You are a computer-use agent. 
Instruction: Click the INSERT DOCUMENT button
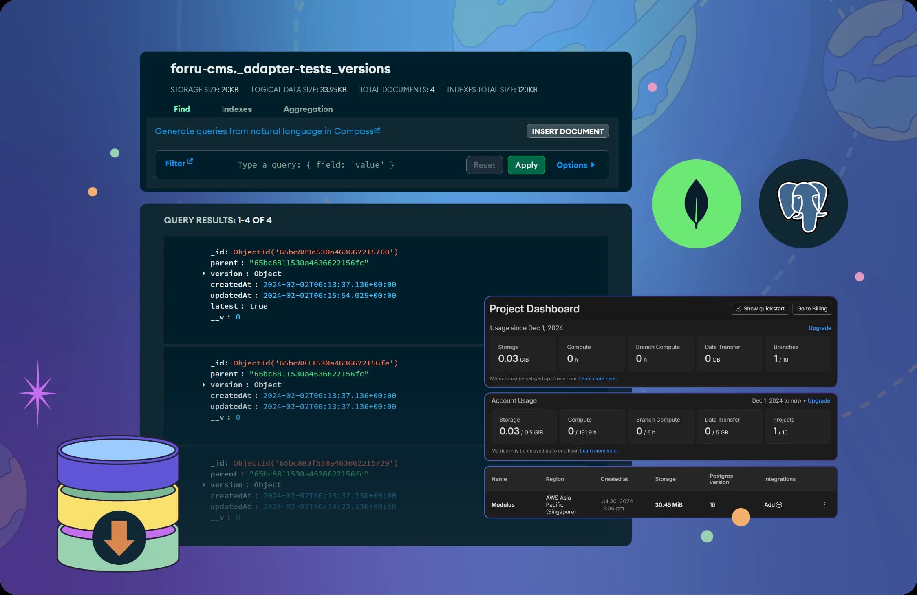(567, 131)
